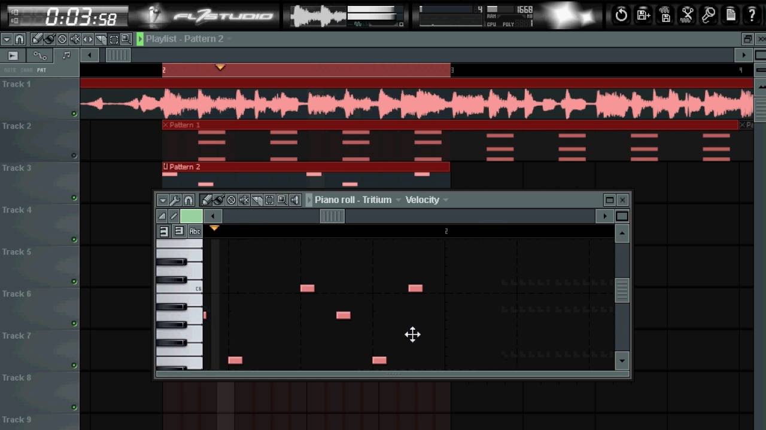766x430 pixels.
Task: Open the Playlist options menu arrow
Action: (x=6, y=39)
